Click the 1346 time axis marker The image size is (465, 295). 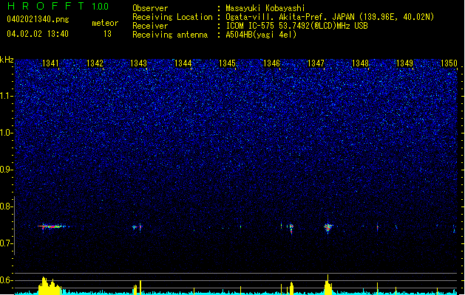coord(271,63)
